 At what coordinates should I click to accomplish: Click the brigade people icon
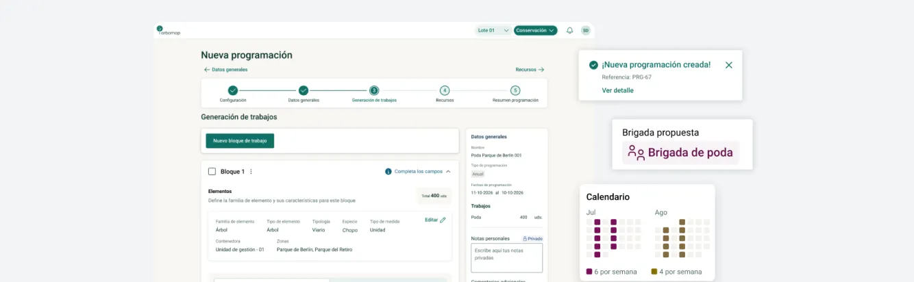pyautogui.click(x=637, y=153)
